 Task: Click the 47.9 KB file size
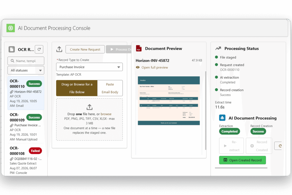click(x=197, y=61)
